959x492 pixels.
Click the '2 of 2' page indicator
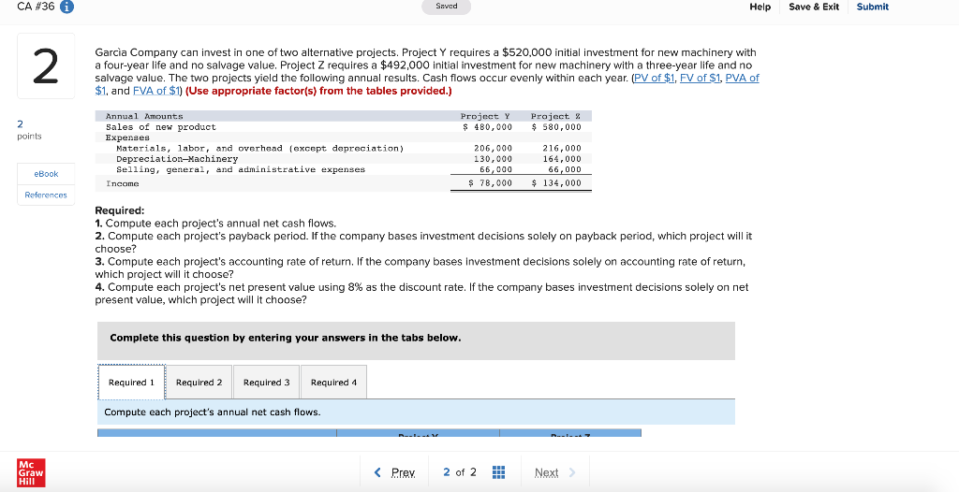(x=460, y=472)
